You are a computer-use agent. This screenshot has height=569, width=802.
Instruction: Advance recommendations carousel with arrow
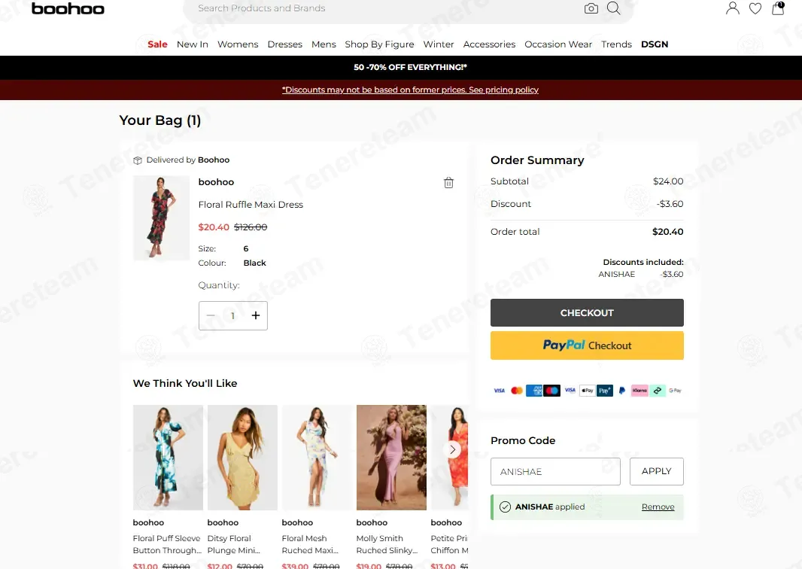point(452,450)
